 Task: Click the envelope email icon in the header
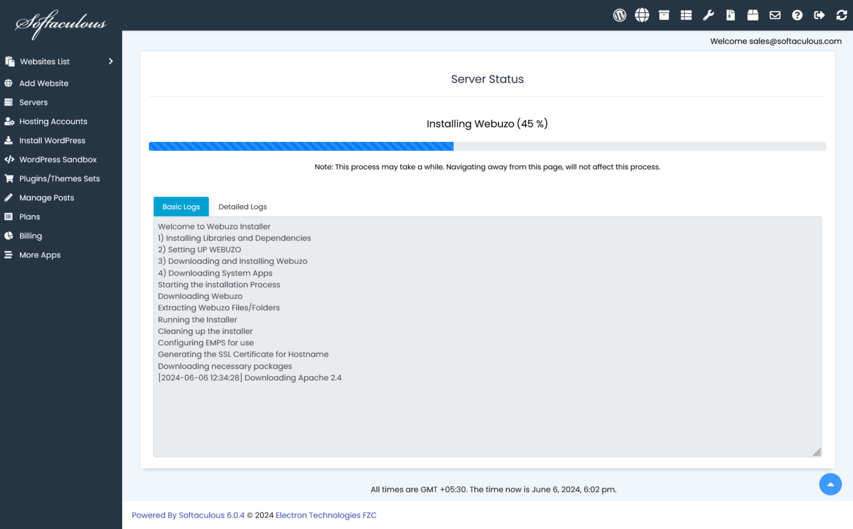775,15
